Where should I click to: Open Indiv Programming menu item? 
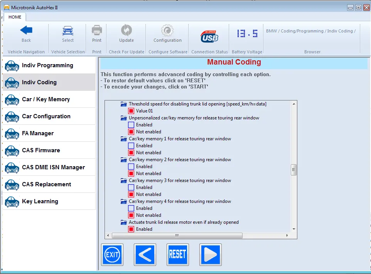[49, 65]
